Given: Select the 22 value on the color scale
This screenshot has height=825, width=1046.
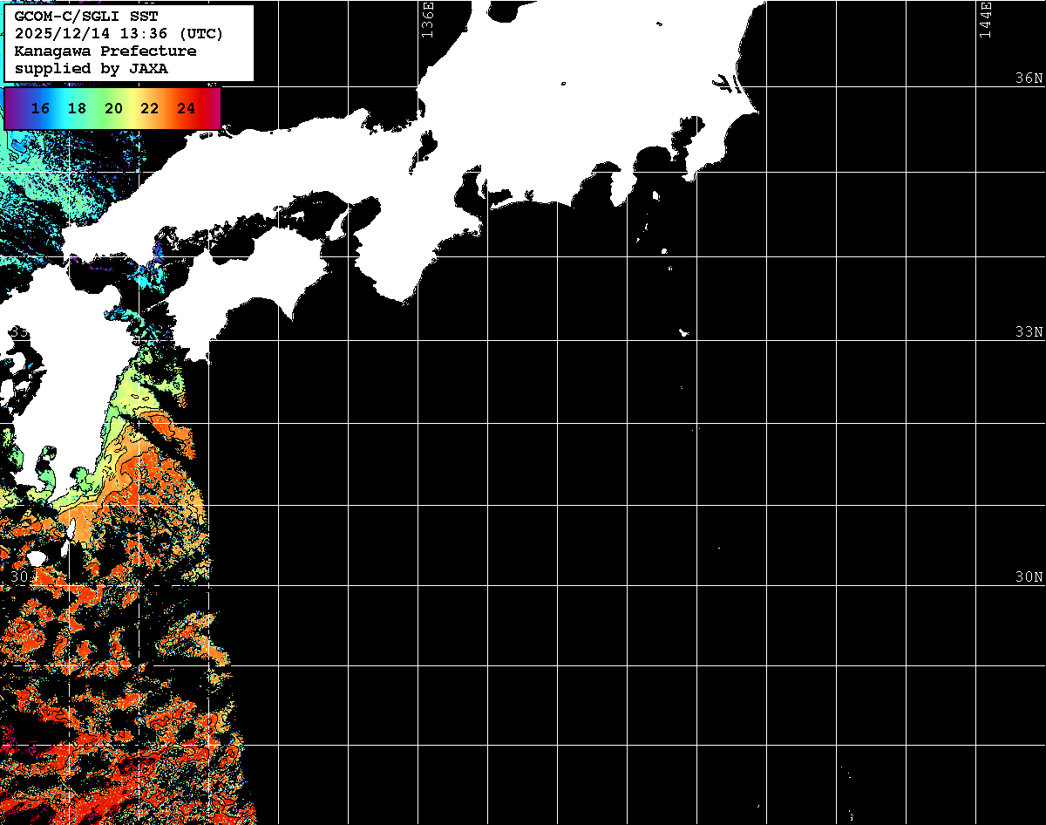Looking at the screenshot, I should (150, 109).
